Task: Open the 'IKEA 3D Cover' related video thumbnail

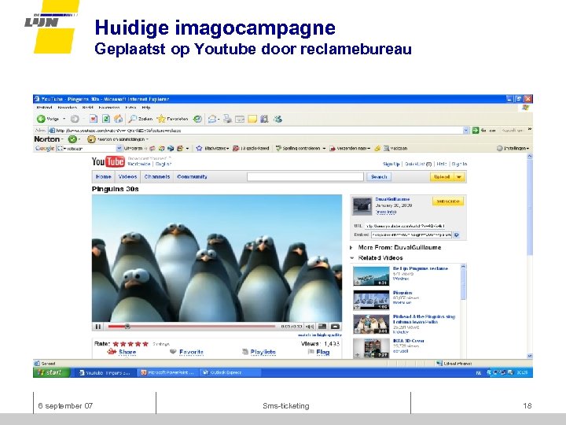Action: click(371, 348)
